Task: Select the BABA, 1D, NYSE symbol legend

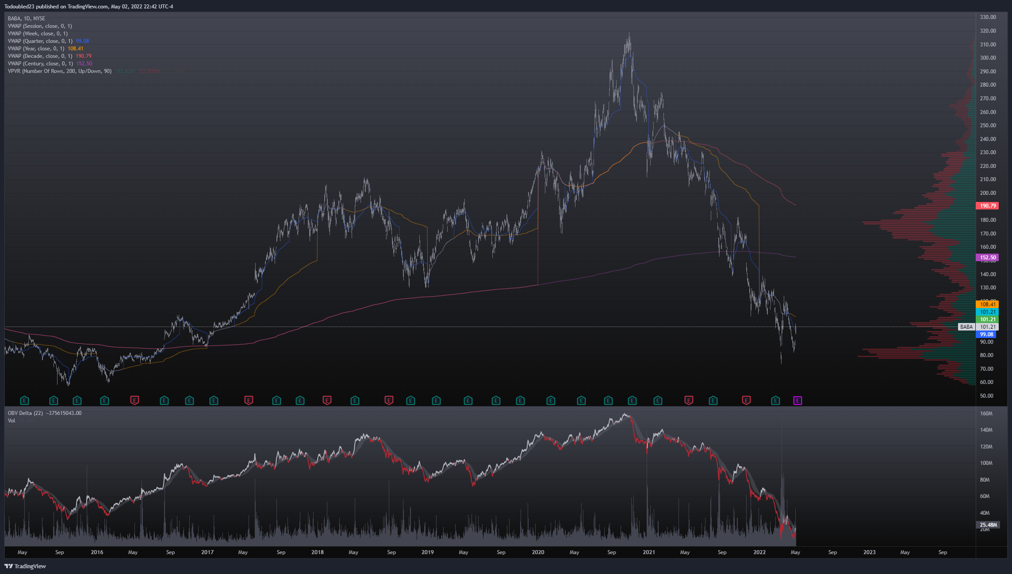Action: pyautogui.click(x=27, y=19)
